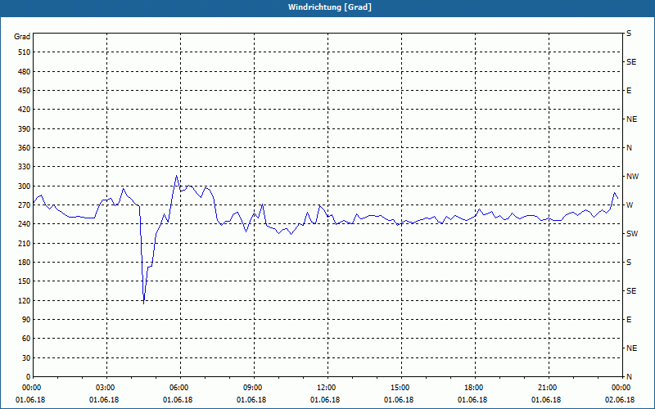The width and height of the screenshot is (655, 409).
Task: Select the 480 value on the degree axis
Action: click(x=25, y=72)
